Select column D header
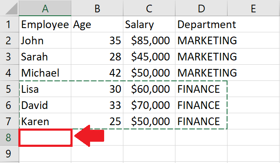 click(201, 8)
